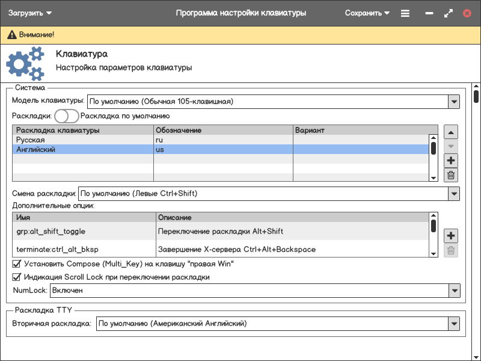The width and height of the screenshot is (481, 361).
Task: Click the warning triangle icon
Action: click(x=11, y=35)
